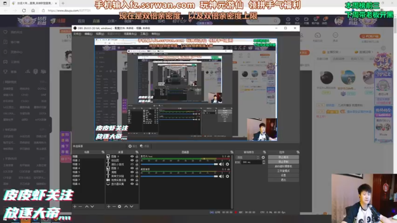Move the selected scene down

point(92,207)
